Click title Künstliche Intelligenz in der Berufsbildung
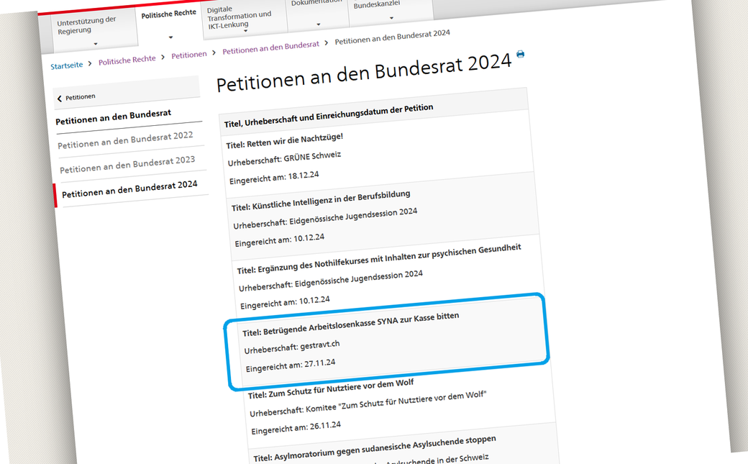The height and width of the screenshot is (464, 748). 321,201
